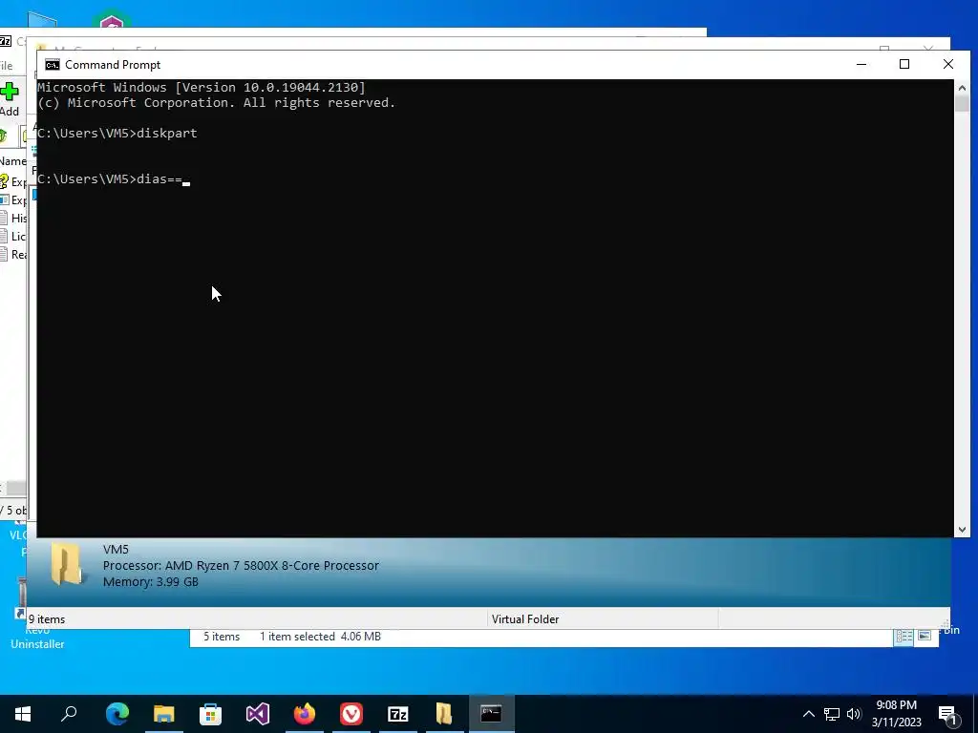The image size is (978, 733).
Task: Open the Windows Start menu
Action: click(23, 714)
